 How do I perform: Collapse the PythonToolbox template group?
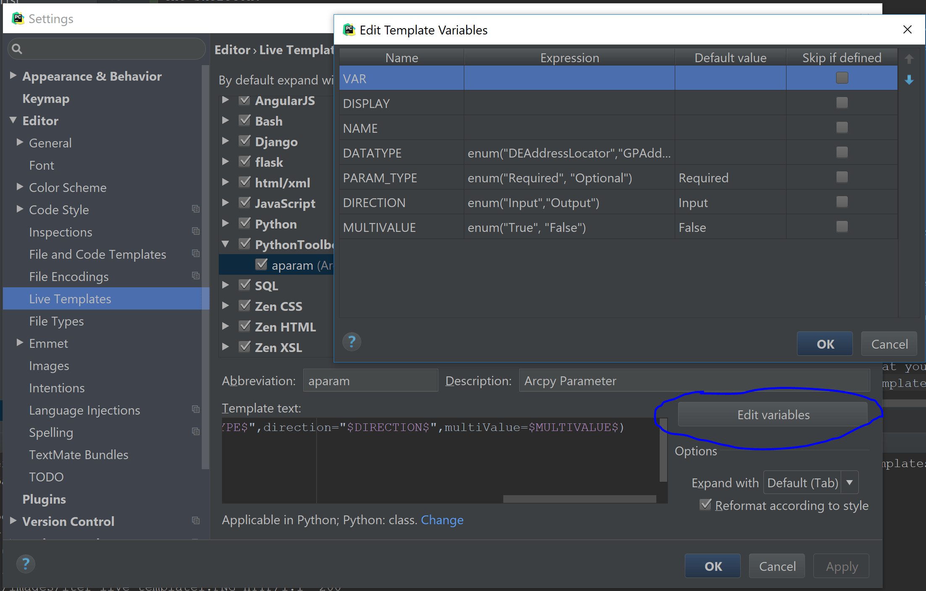coord(226,244)
